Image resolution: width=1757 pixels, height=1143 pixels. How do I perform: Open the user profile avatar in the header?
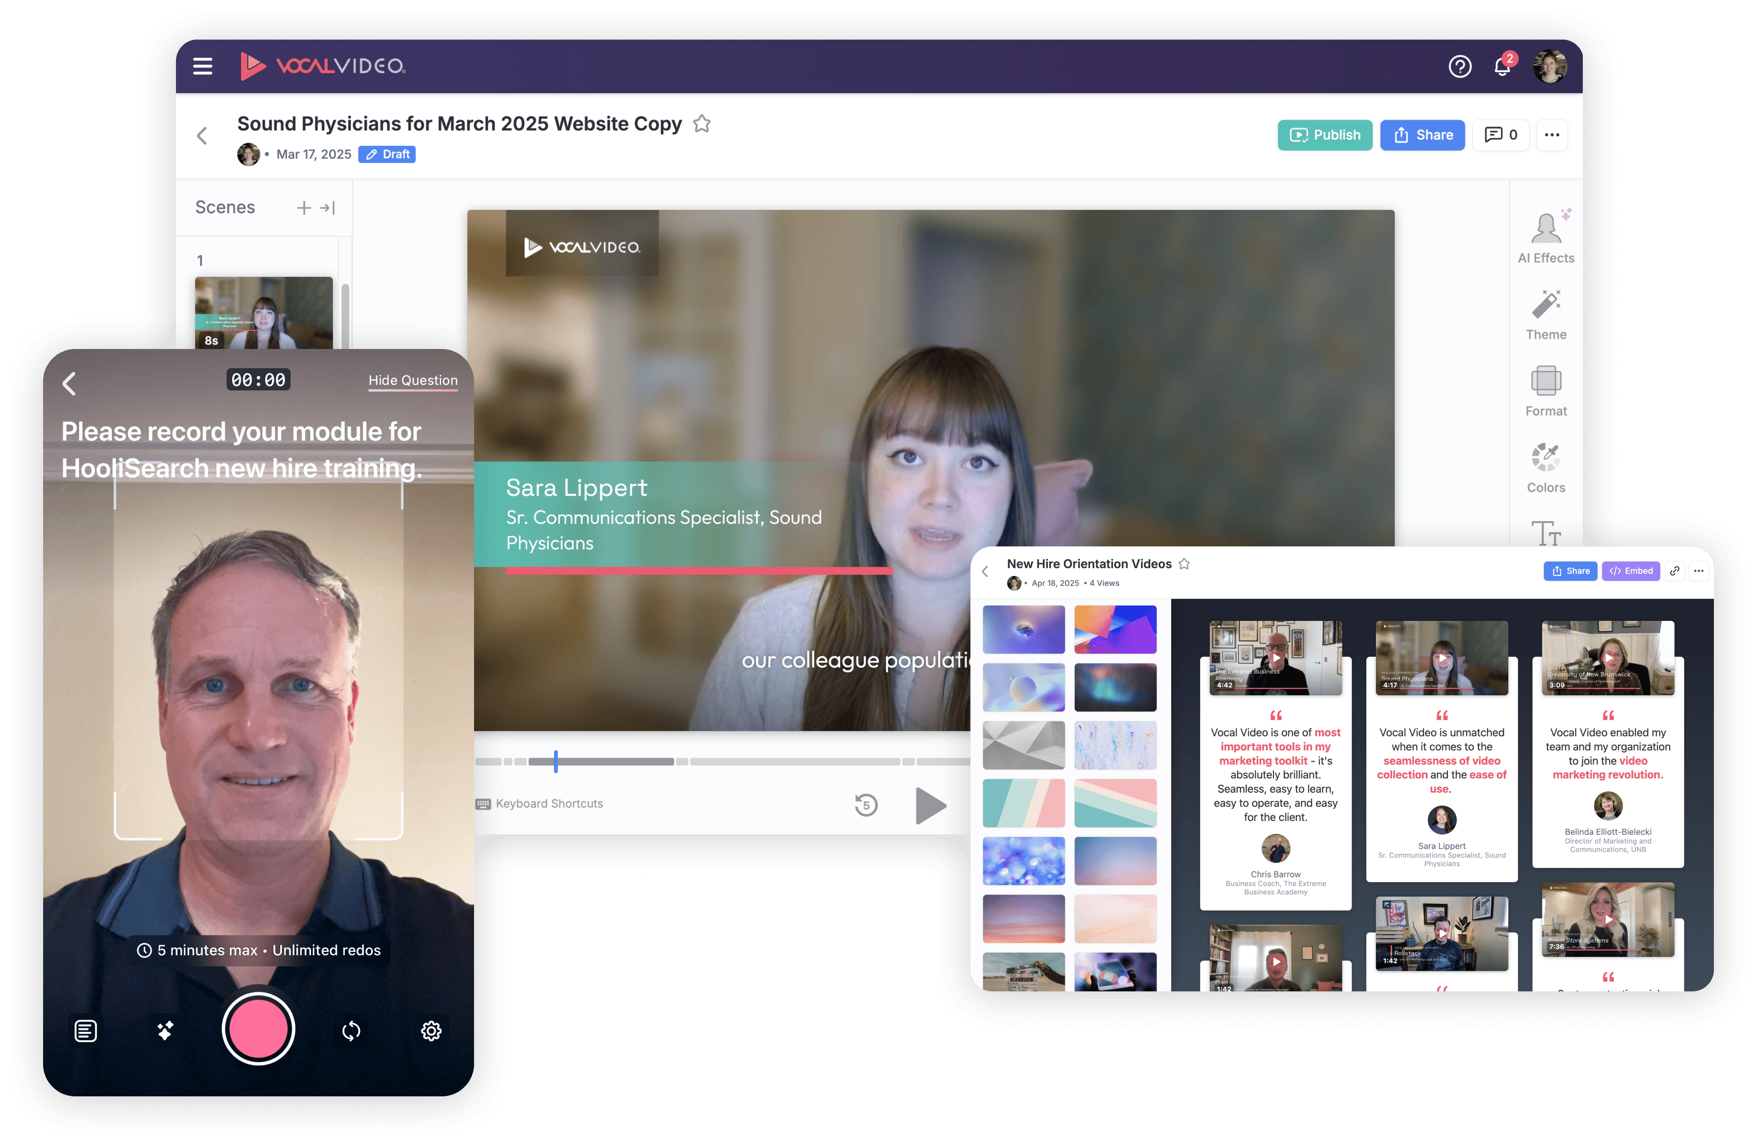point(1551,66)
